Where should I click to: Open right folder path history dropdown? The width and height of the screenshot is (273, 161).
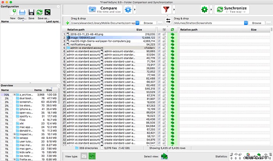(x=246, y=23)
